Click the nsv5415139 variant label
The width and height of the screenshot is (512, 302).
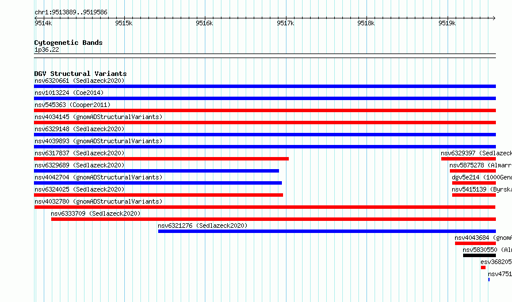482,189
